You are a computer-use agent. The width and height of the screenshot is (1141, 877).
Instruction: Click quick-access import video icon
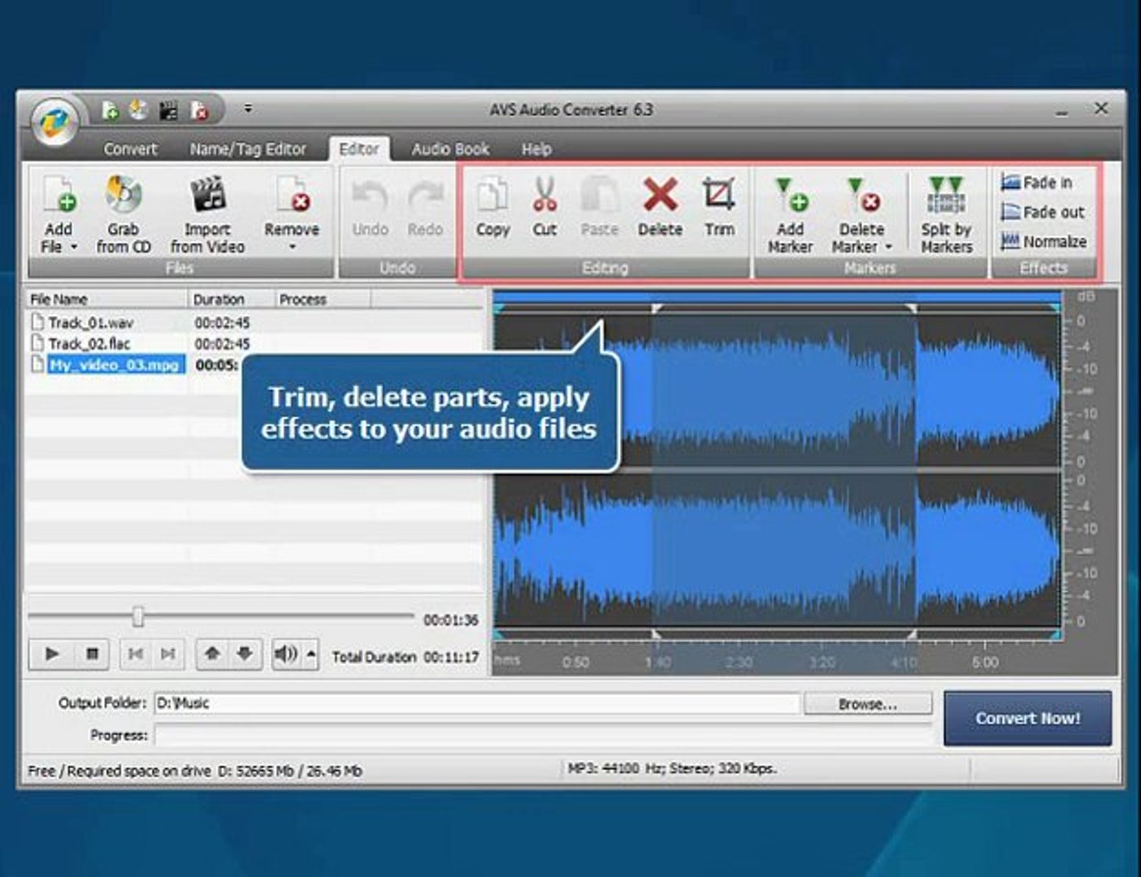pos(168,110)
